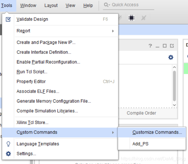Screen dimensions: 188x164
Task: Choose Create Interface Definition
Action: click(x=66, y=52)
